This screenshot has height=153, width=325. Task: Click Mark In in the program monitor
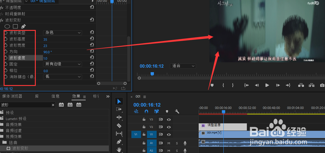point(223,85)
